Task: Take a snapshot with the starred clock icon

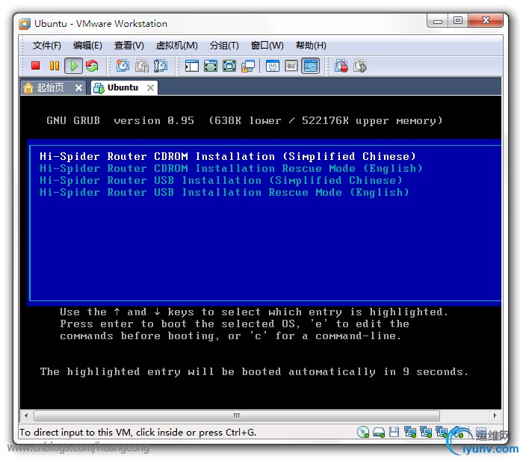Action: (x=123, y=66)
